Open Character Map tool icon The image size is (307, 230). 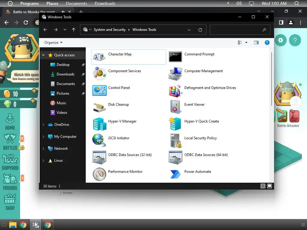click(99, 57)
